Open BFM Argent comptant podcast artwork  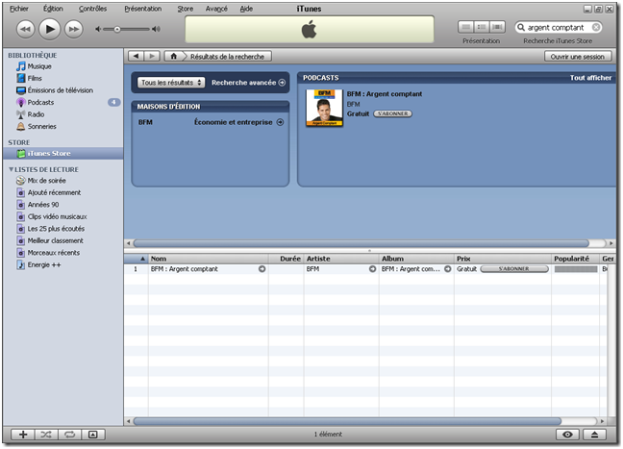click(x=324, y=108)
